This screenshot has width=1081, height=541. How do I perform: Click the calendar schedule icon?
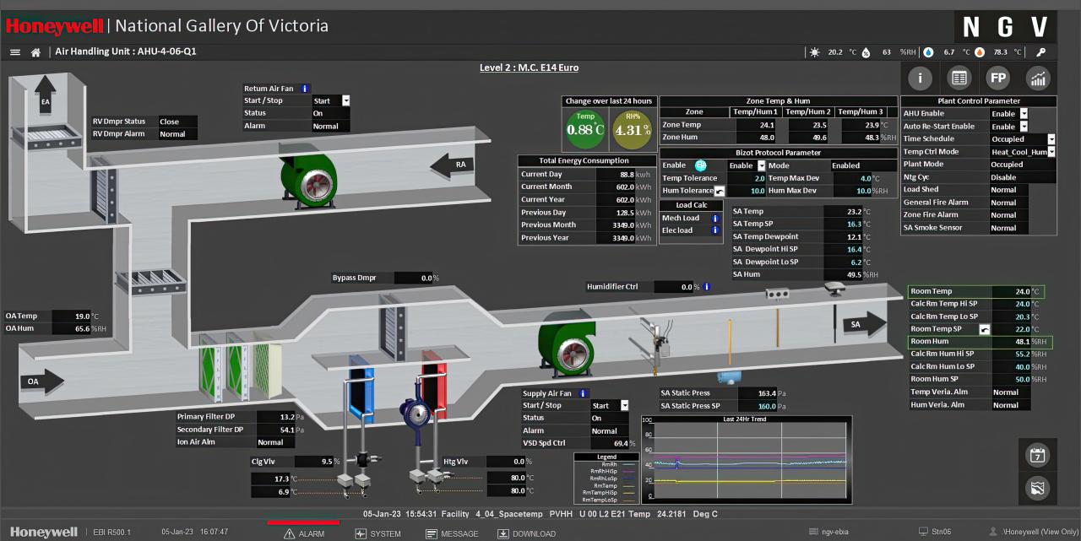(x=1037, y=455)
